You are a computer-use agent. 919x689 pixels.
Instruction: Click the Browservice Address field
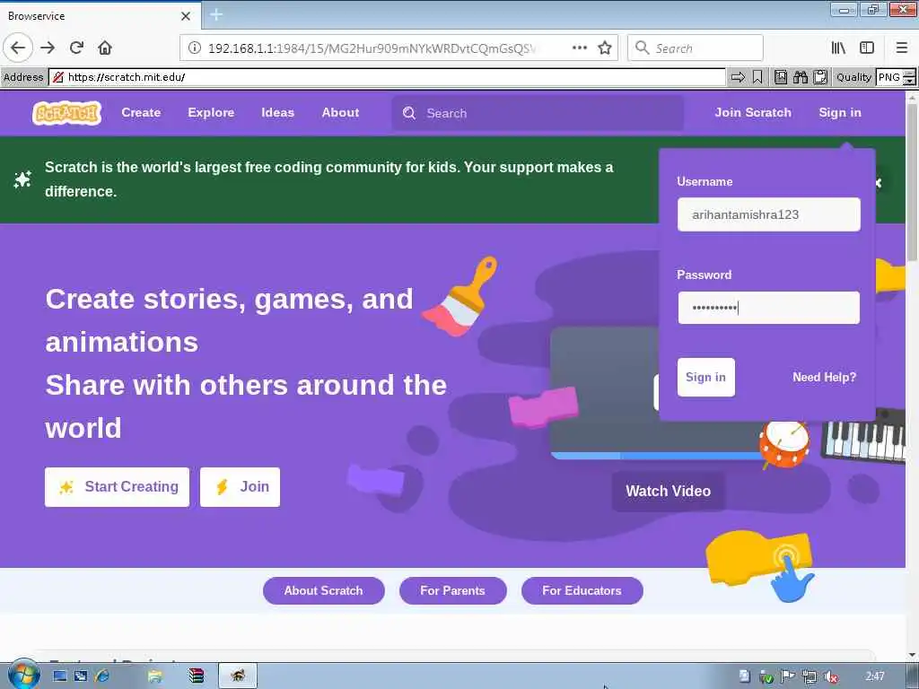click(x=388, y=77)
